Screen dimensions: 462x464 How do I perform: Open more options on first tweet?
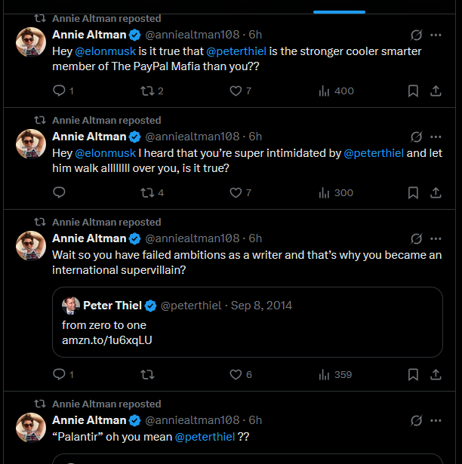(x=436, y=35)
